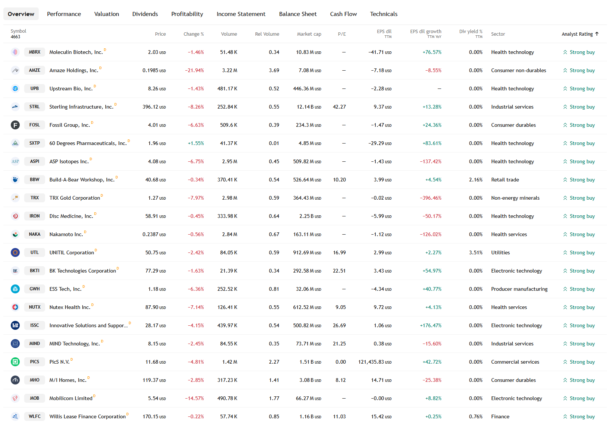Sort by the Volume column header
The width and height of the screenshot is (614, 425).
click(229, 34)
